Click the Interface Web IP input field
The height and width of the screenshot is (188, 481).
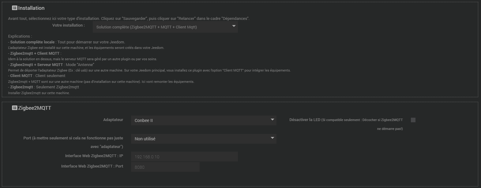(x=184, y=157)
